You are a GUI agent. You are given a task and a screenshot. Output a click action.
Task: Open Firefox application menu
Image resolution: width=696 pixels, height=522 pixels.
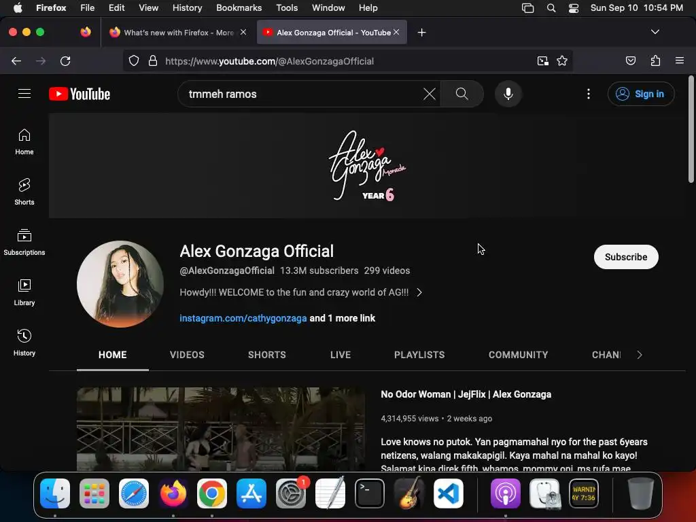point(679,60)
